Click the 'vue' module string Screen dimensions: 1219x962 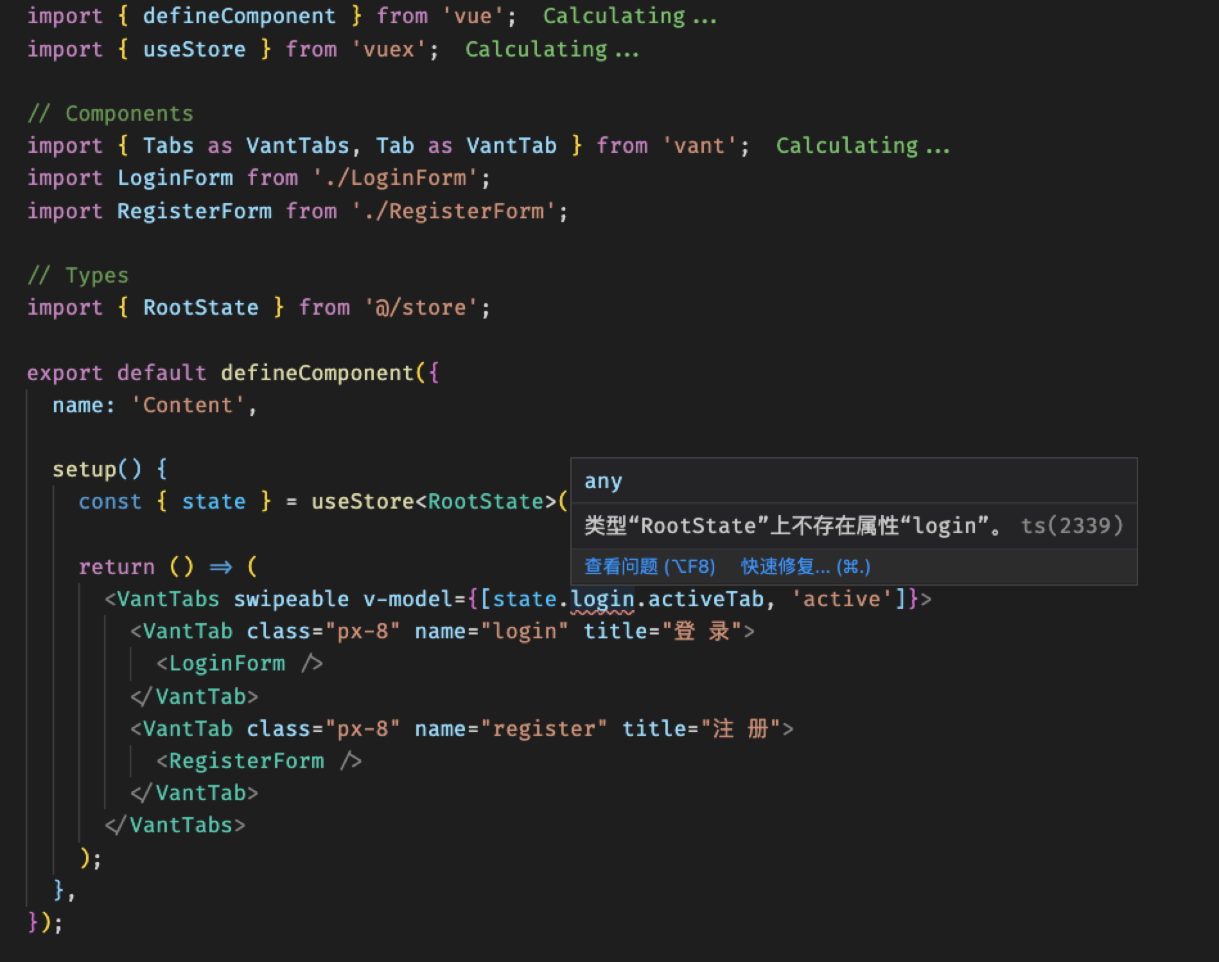tap(473, 16)
